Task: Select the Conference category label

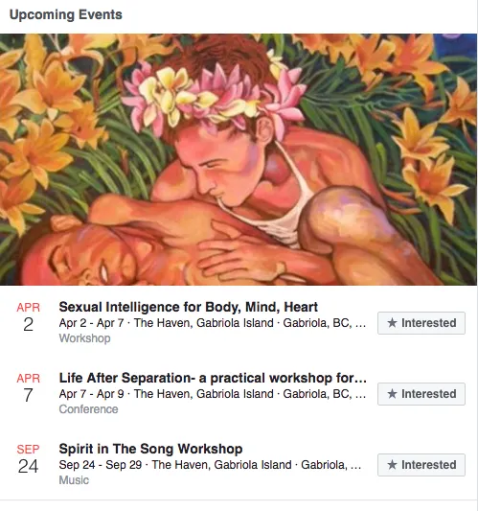Action: (88, 409)
